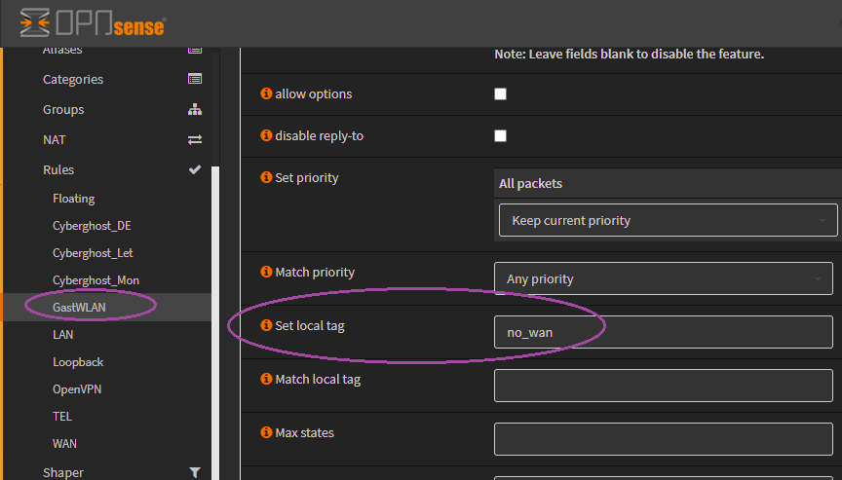Open the Keep current priority dropdown
Screen dimensions: 842x480
coord(668,221)
